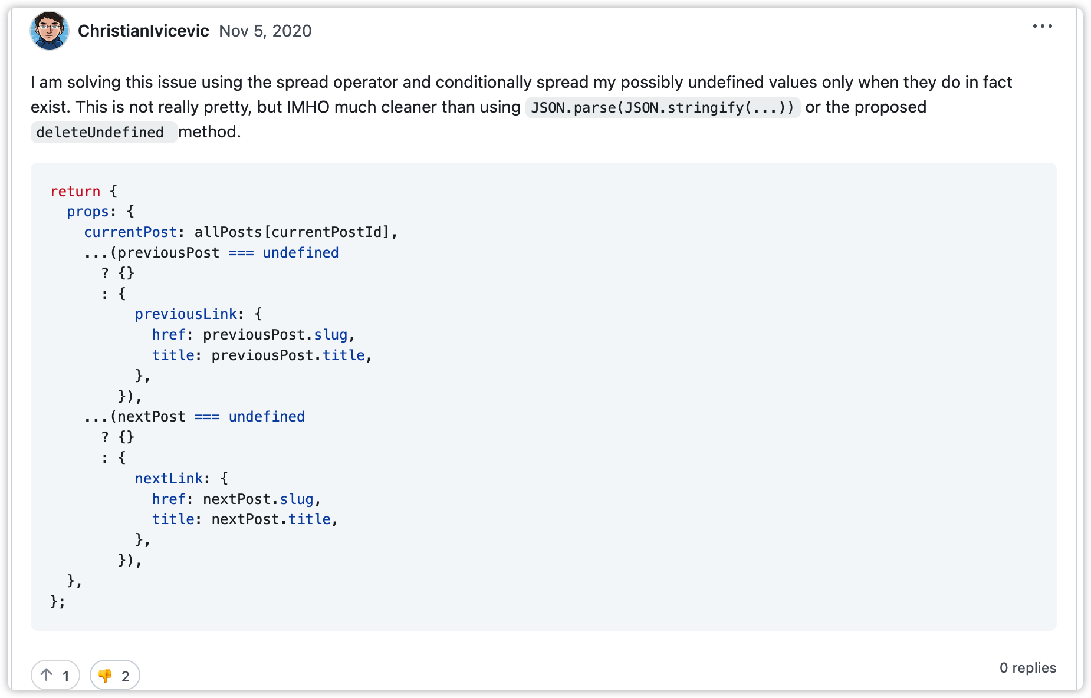The width and height of the screenshot is (1091, 698).
Task: Open ChristianIvicevic's avatar profile picture
Action: click(50, 31)
